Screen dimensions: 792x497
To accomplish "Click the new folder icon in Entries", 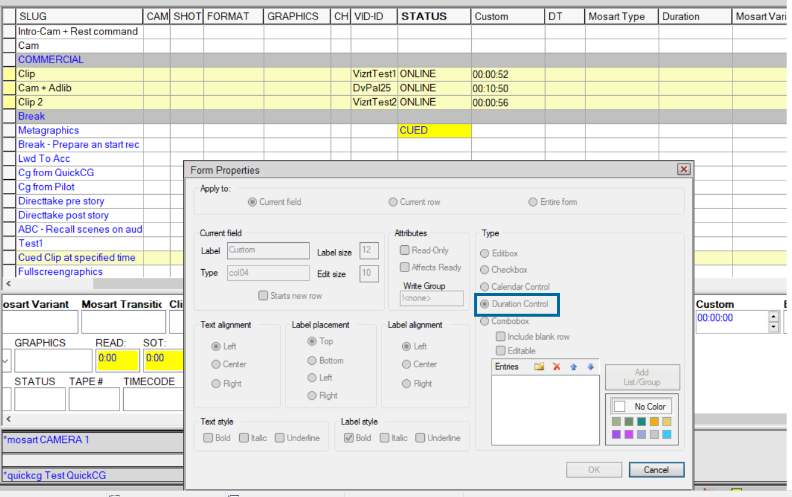I will pyautogui.click(x=539, y=367).
